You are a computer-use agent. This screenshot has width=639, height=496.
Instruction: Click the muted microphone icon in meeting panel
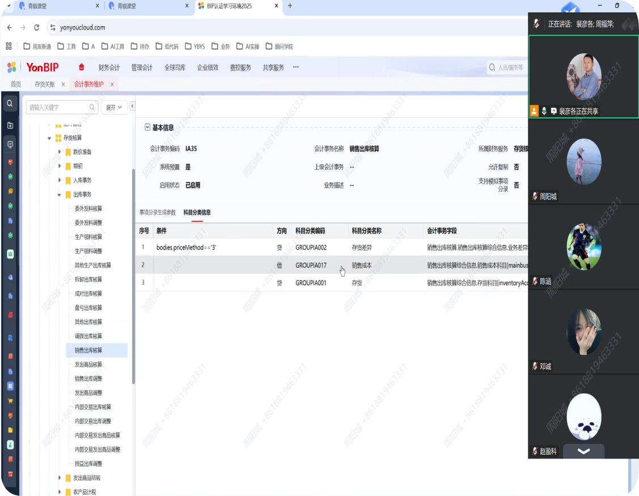[536, 24]
